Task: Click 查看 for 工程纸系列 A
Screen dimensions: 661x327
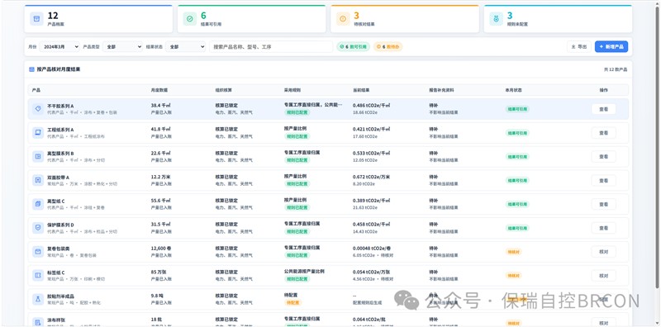Action: point(604,133)
